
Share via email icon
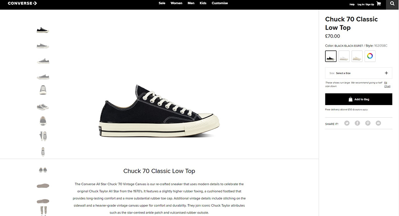(x=378, y=123)
